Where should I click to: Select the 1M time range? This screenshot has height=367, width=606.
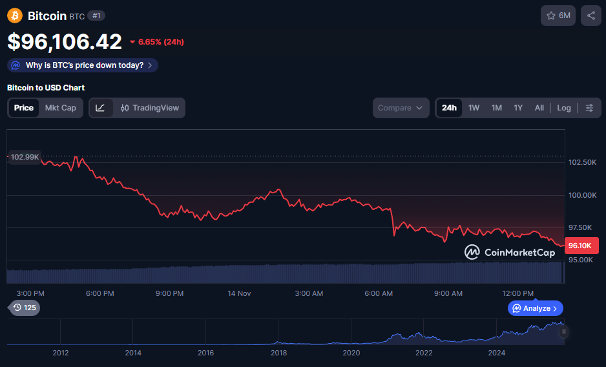coord(497,108)
